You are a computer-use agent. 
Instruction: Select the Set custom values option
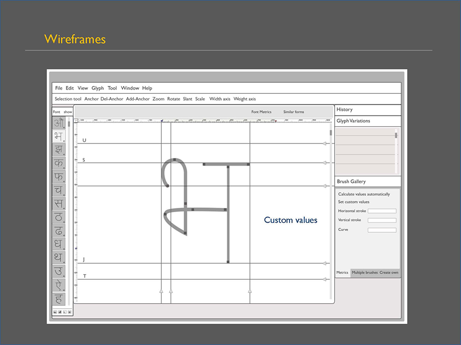[x=354, y=202]
